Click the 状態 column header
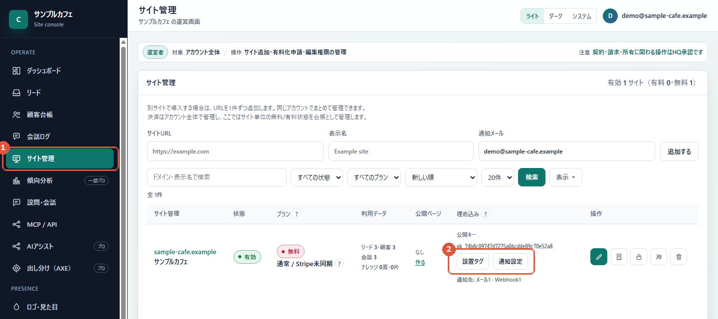The image size is (718, 319). pos(239,213)
